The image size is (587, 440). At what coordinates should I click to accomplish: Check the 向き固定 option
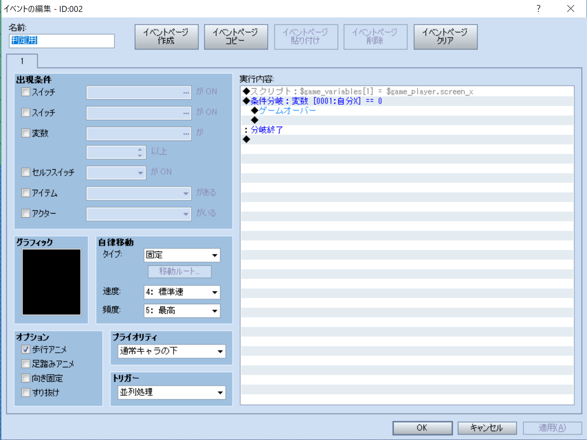(26, 378)
